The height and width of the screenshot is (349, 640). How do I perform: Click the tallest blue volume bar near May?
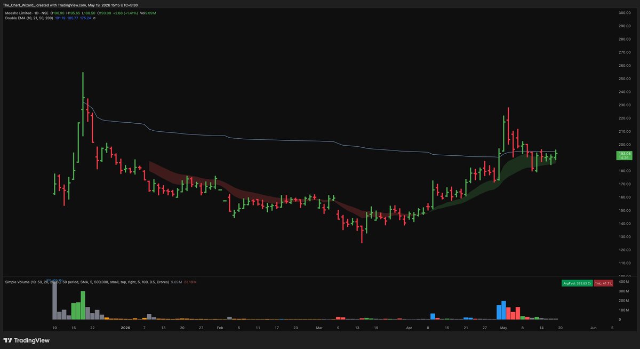[504, 310]
